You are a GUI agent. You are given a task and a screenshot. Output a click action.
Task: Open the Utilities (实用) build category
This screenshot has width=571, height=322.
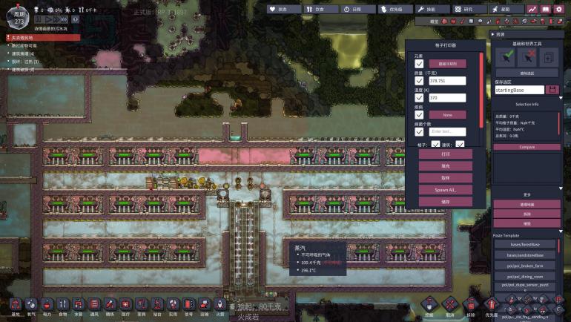coord(173,305)
